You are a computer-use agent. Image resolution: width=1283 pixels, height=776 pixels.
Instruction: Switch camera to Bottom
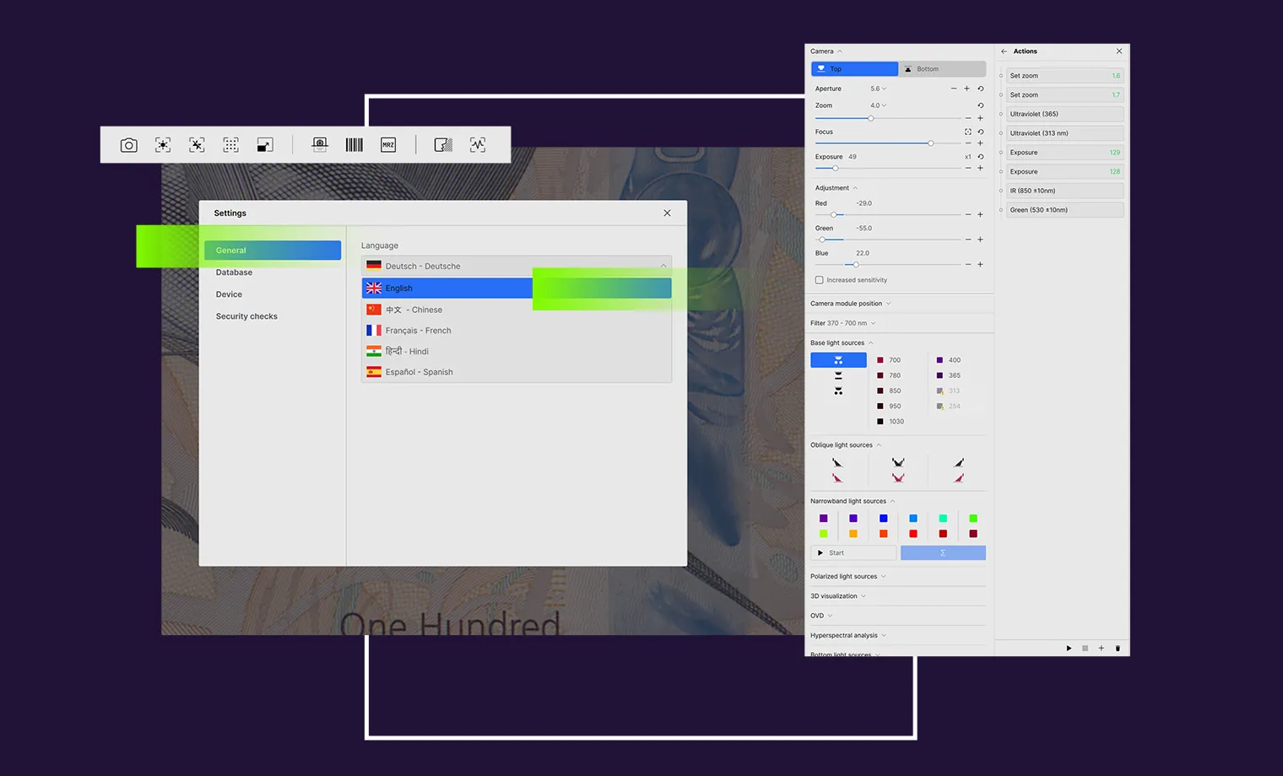pyautogui.click(x=942, y=68)
